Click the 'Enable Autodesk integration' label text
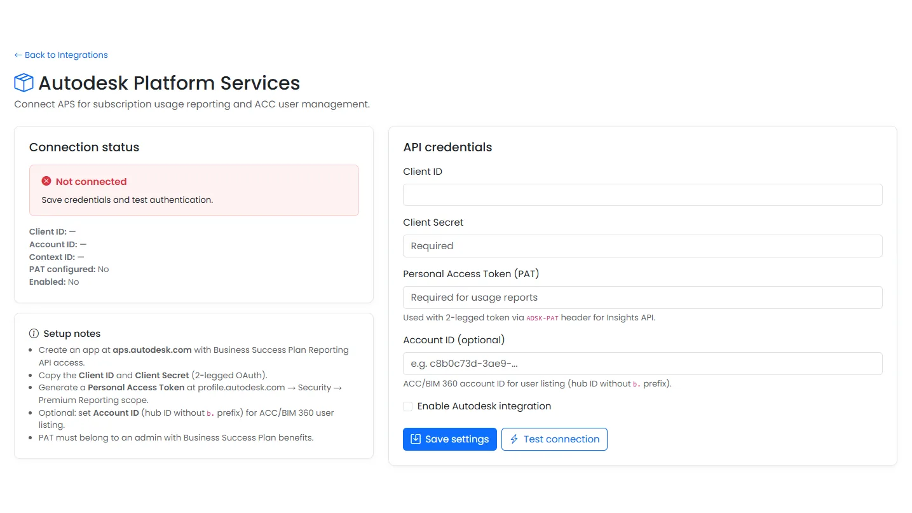912x513 pixels. point(484,406)
